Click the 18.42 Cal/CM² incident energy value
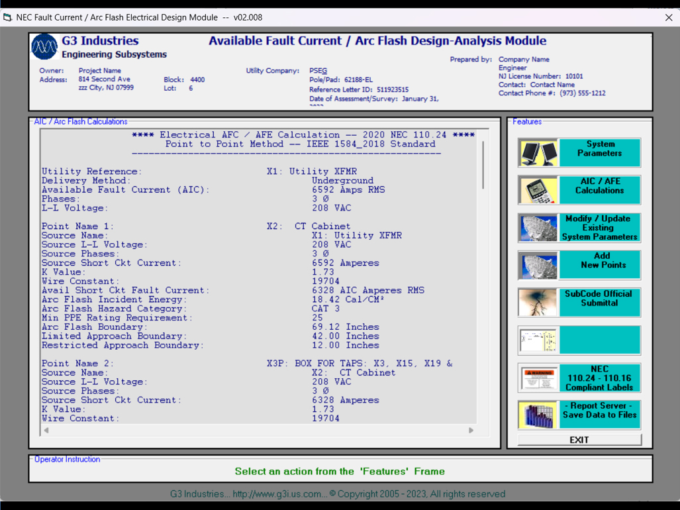 [348, 299]
